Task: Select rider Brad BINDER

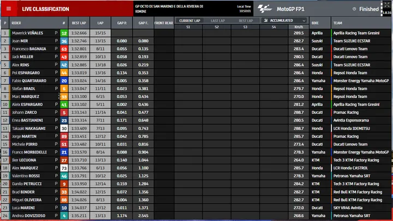Action: pos(23,192)
